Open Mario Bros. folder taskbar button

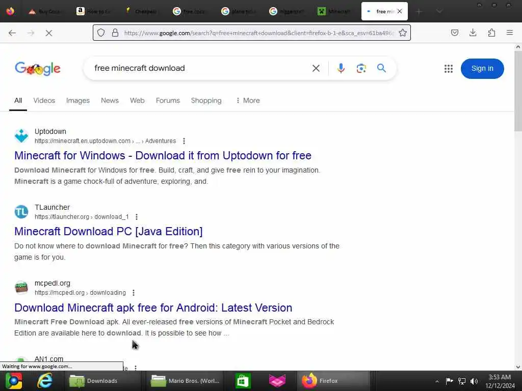tap(185, 381)
